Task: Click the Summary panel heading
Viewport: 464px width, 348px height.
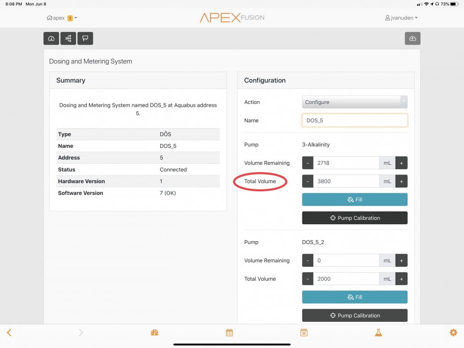Action: coord(70,80)
